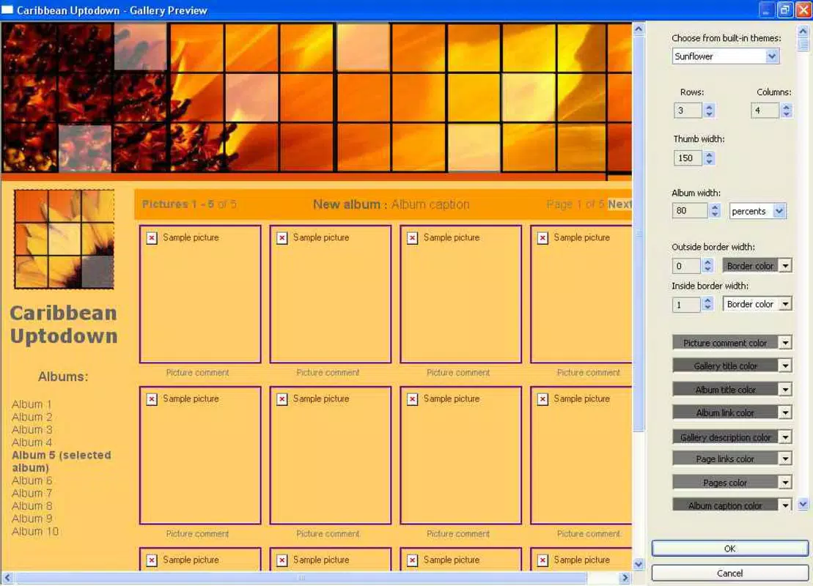
Task: Click the Outside border width spinner arrows
Action: click(x=707, y=266)
